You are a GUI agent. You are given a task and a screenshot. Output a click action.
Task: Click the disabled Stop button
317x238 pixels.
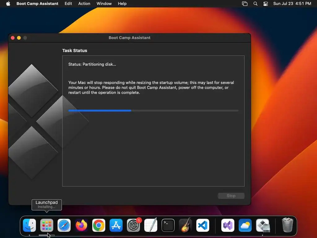[231, 196]
